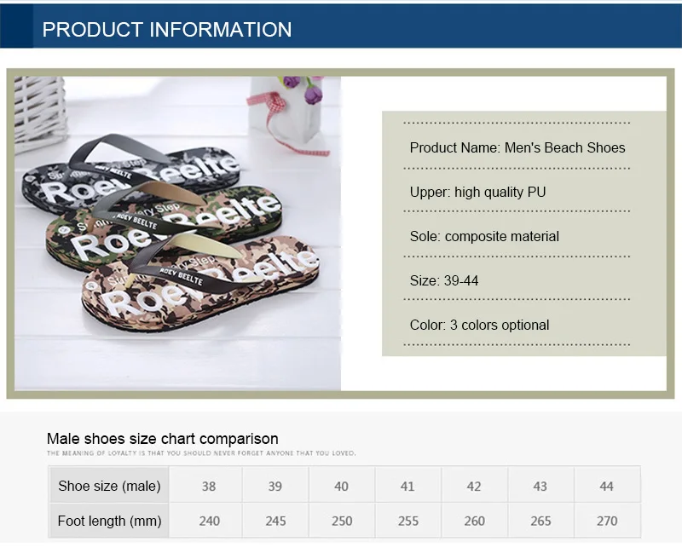Select shoe size 44 cell
682x559 pixels.
click(607, 486)
